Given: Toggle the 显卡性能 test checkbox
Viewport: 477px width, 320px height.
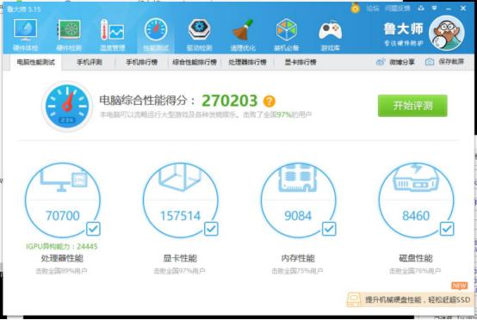Looking at the screenshot, I should pos(211,229).
